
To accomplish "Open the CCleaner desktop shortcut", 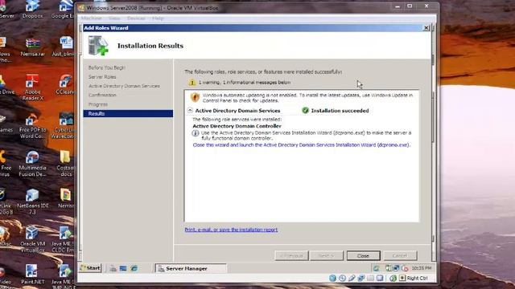I will pyautogui.click(x=65, y=84).
